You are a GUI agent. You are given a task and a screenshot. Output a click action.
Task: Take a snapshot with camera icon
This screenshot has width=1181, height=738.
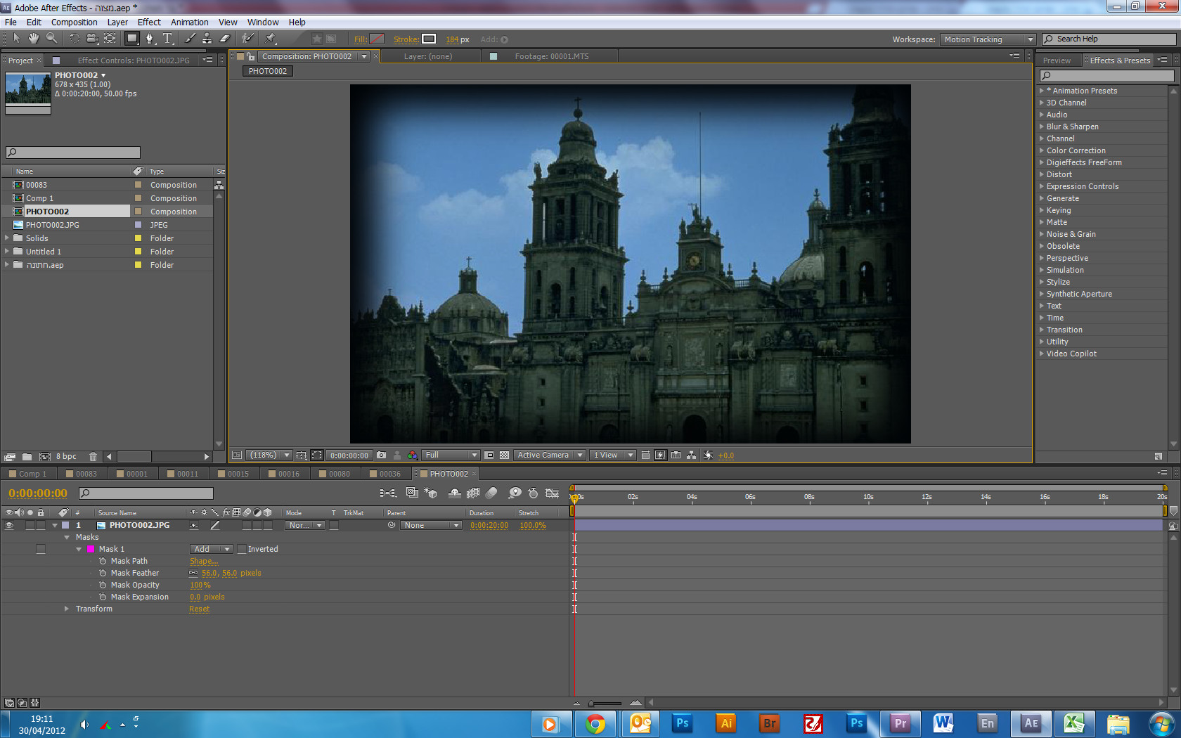[x=381, y=455]
